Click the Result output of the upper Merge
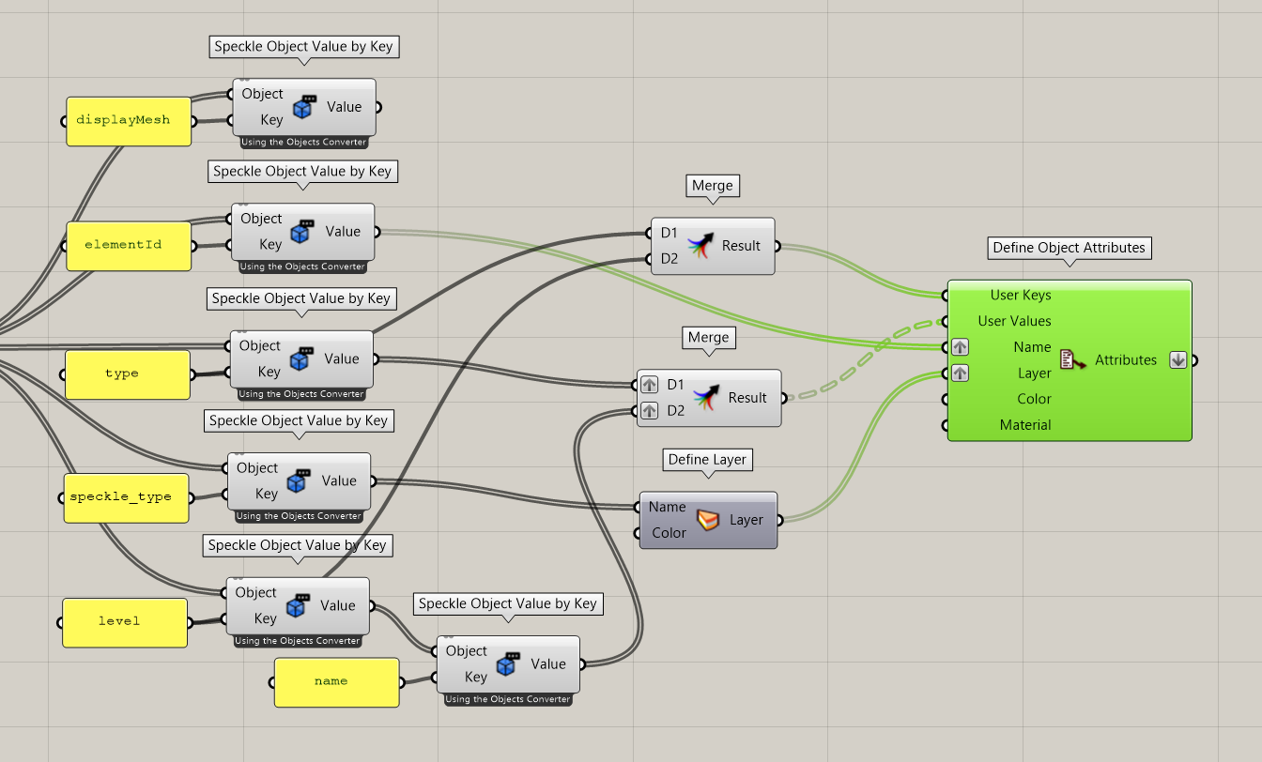This screenshot has width=1262, height=762. click(741, 246)
